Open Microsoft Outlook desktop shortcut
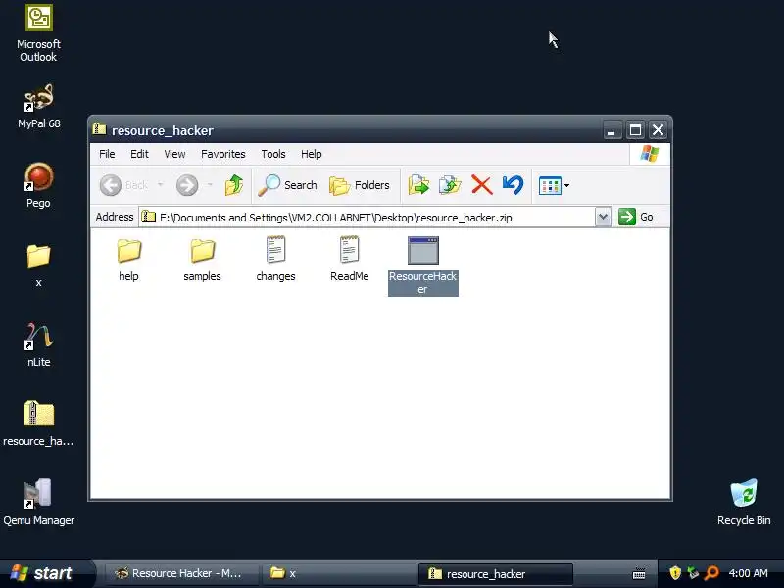 [x=38, y=33]
